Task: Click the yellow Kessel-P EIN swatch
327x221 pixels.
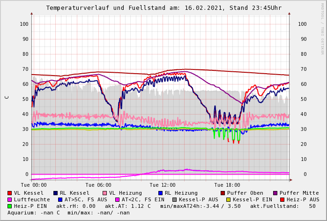Action: (x=229, y=199)
